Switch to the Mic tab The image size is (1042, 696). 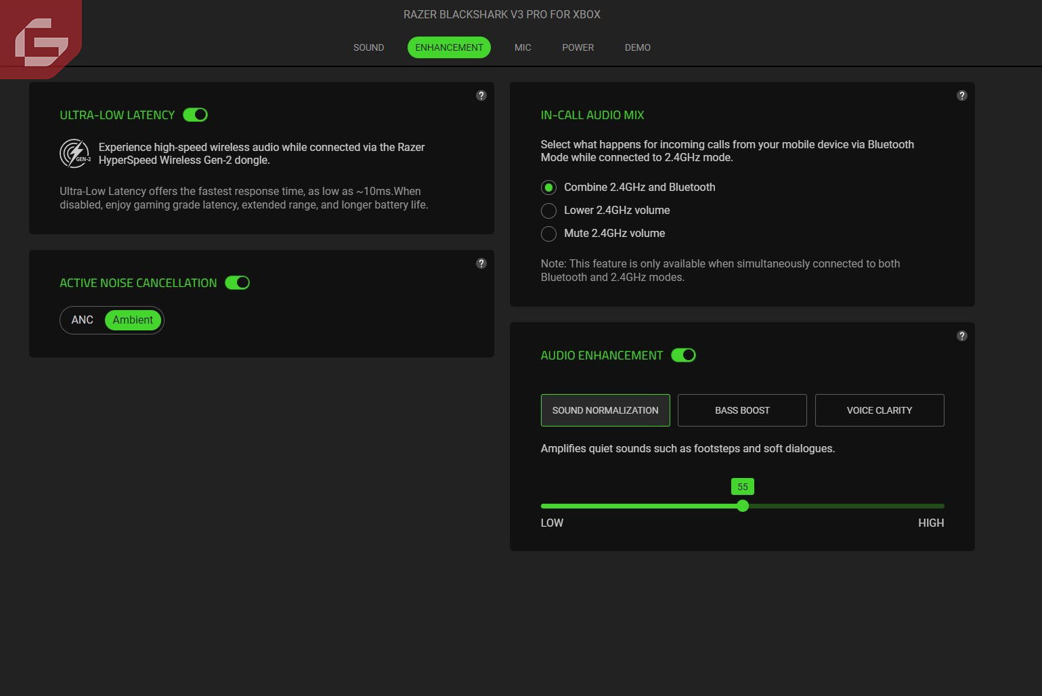[x=523, y=47]
